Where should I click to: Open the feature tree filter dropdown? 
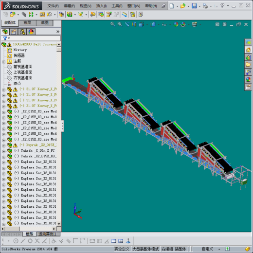[6, 38]
